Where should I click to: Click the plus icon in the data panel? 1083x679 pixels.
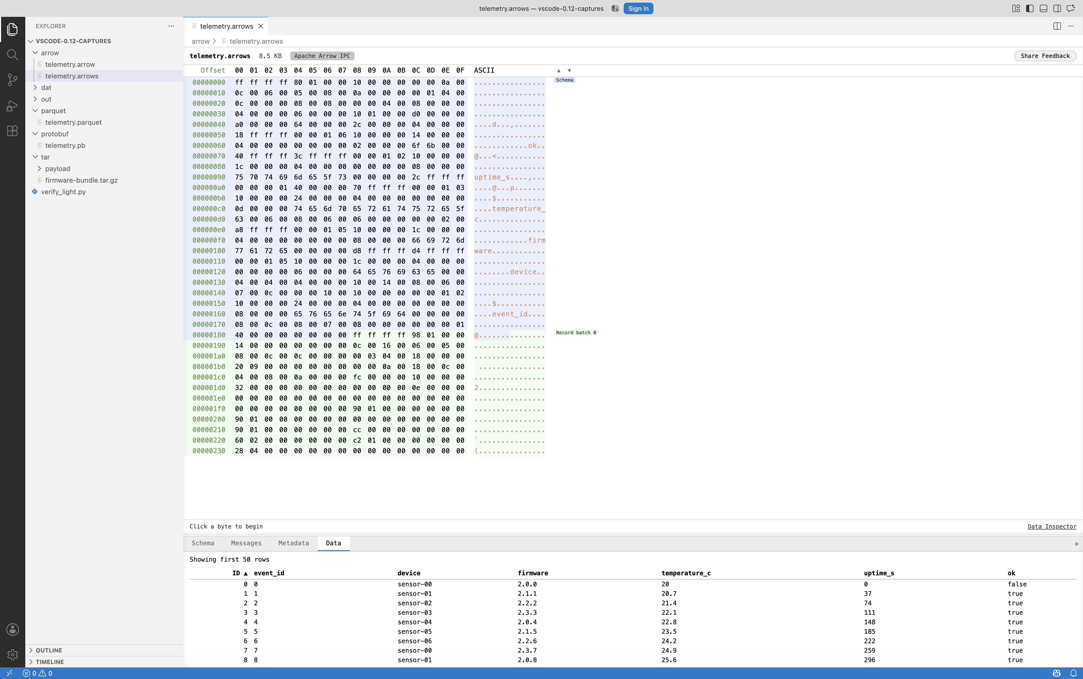click(x=1076, y=544)
